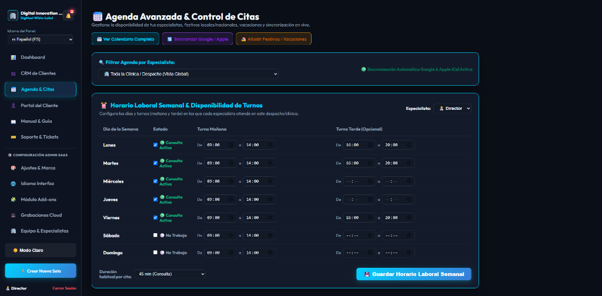The height and width of the screenshot is (296, 602).
Task: Click the Ajustes & Marca palette icon
Action: 14,168
